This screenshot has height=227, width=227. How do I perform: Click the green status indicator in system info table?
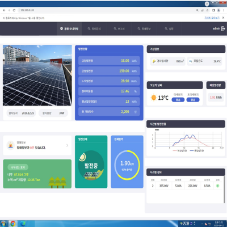tap(217, 186)
